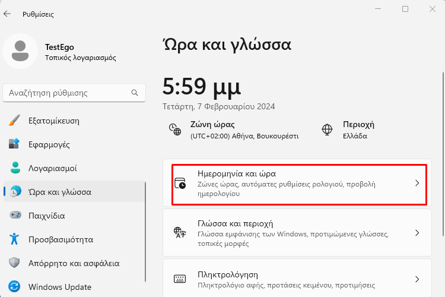
Task: Open the Εξατομίκευση settings section
Action: (x=74, y=121)
